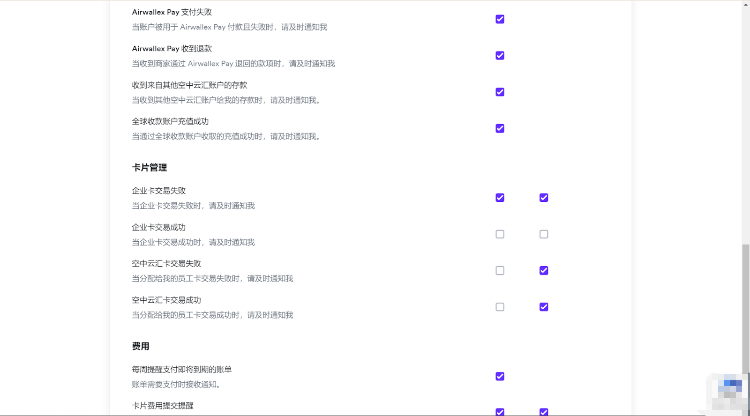Enable right checkbox for 企业卡交易成功

544,234
